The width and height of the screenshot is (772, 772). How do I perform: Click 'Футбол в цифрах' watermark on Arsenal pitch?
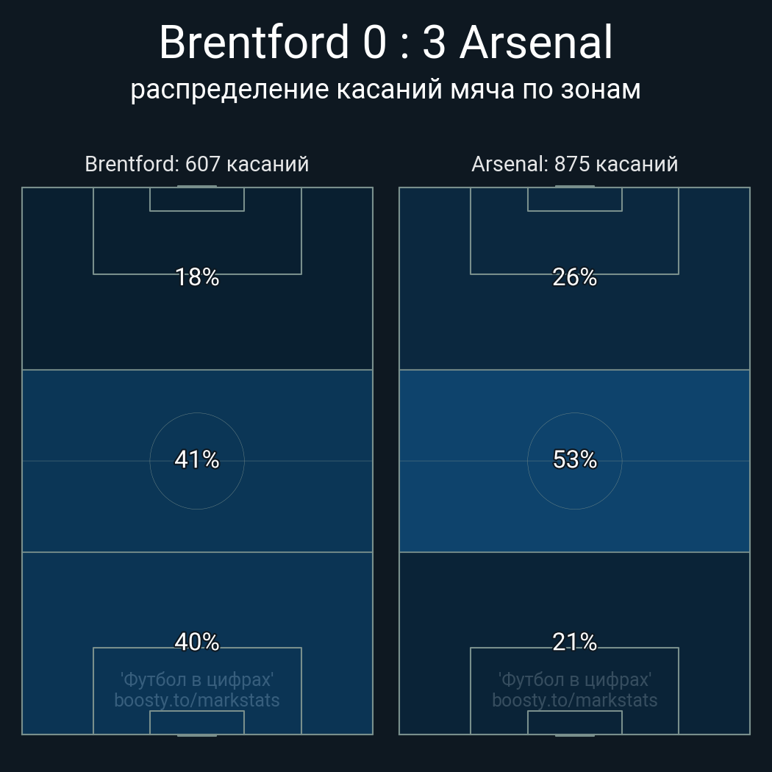point(574,679)
